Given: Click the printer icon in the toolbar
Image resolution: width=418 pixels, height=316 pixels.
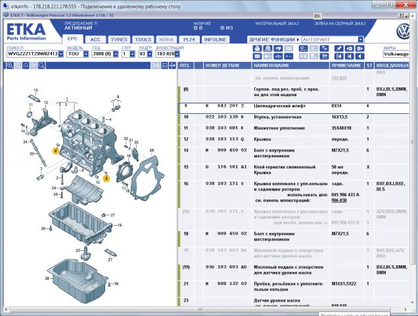Looking at the screenshot, I should tap(257, 48).
